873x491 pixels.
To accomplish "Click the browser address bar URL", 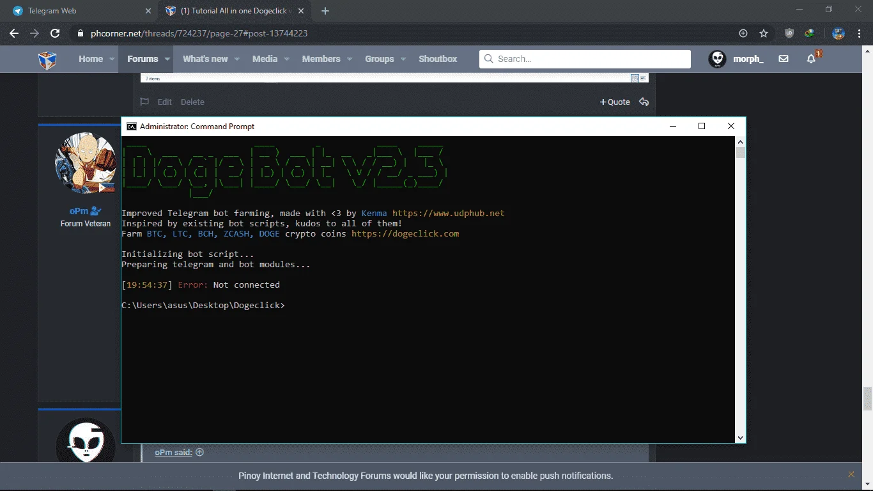I will [199, 33].
